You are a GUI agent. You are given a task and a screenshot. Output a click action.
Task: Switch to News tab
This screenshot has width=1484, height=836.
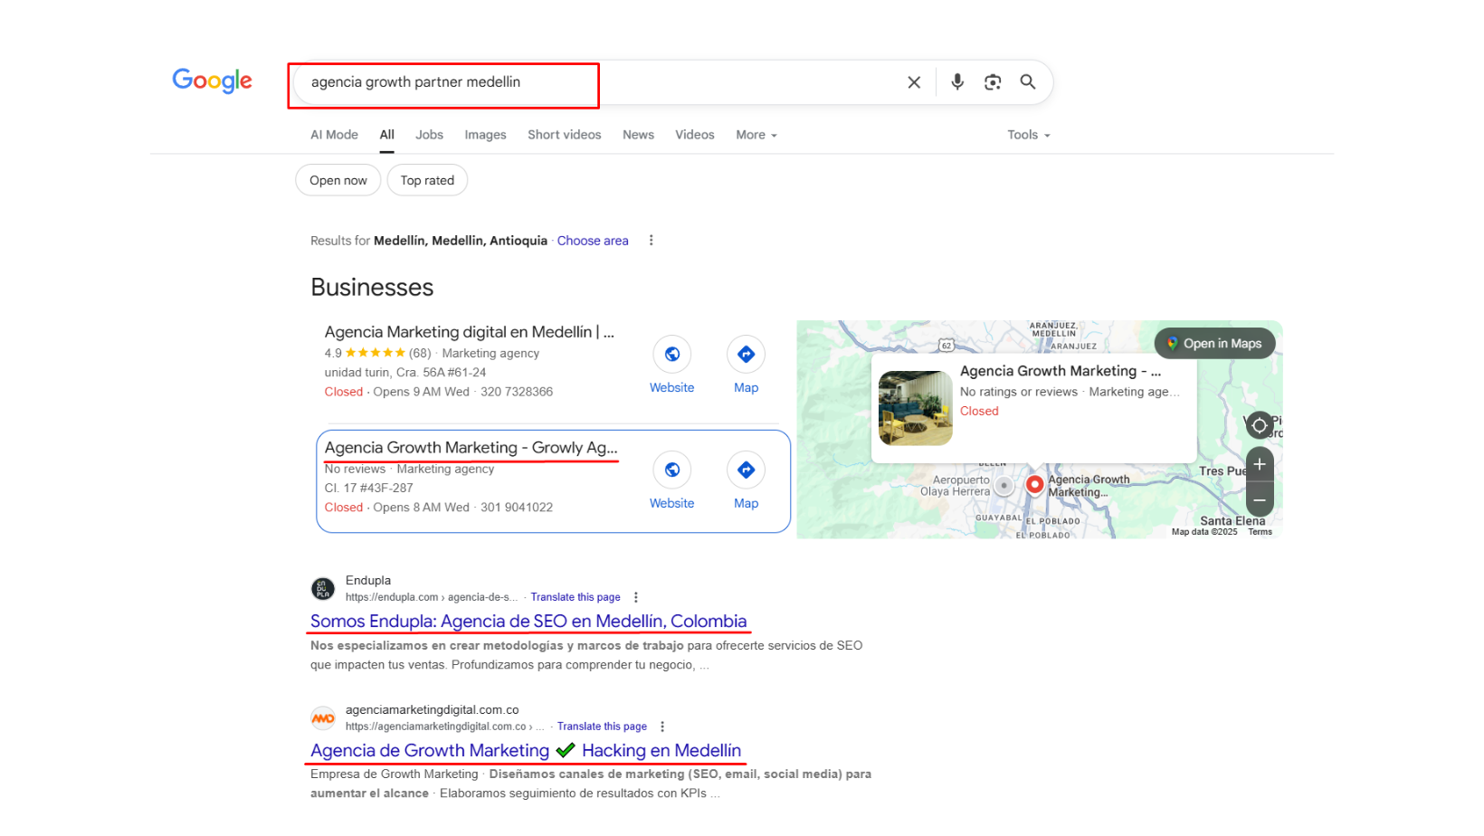coord(638,135)
